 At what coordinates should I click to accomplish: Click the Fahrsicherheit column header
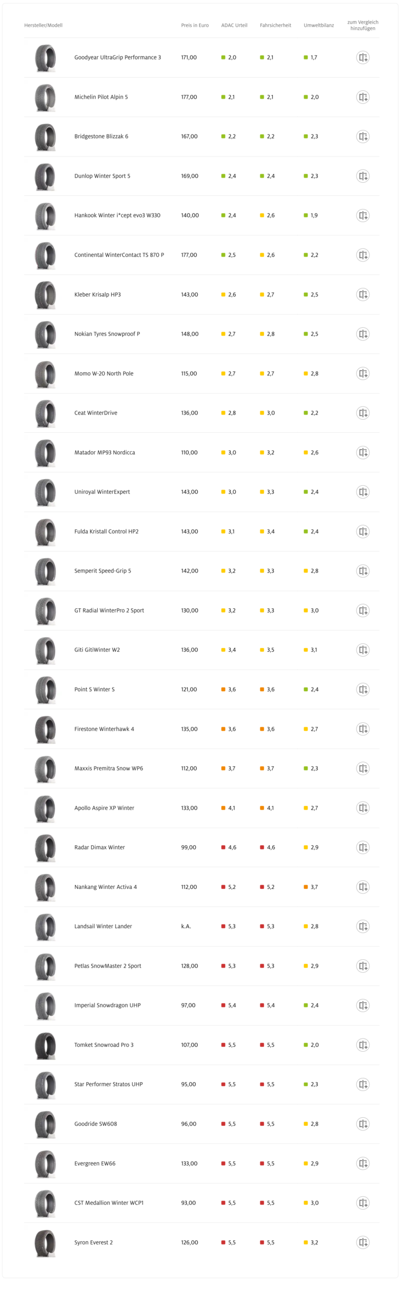coord(275,25)
